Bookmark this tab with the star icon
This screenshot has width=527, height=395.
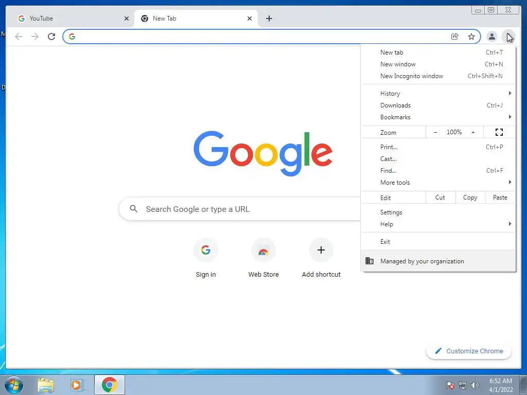(471, 37)
